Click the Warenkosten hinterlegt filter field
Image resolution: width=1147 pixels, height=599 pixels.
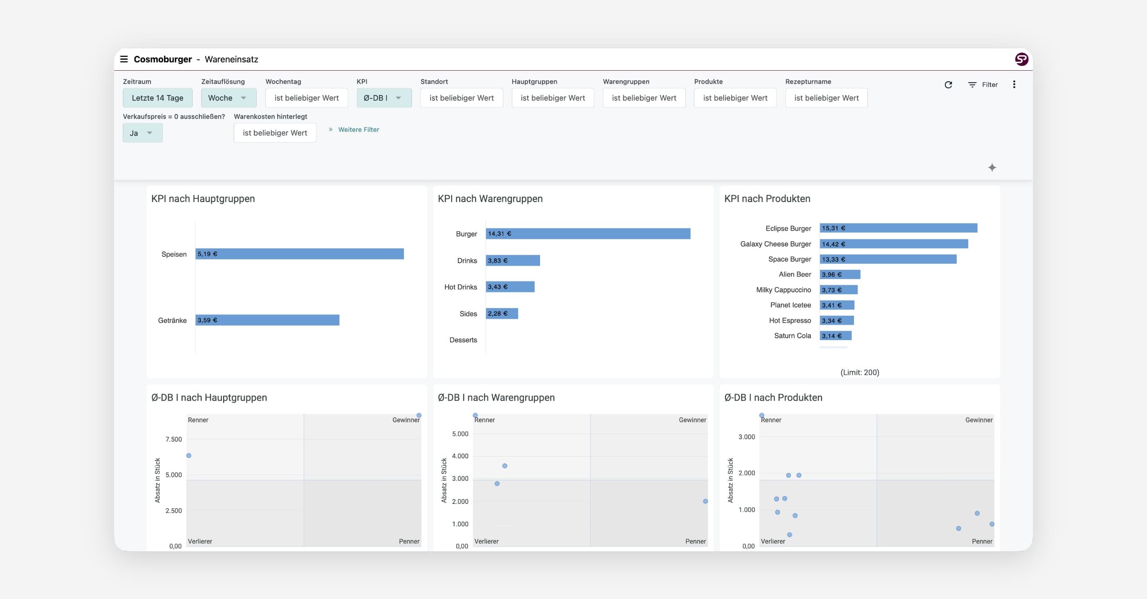pyautogui.click(x=275, y=133)
